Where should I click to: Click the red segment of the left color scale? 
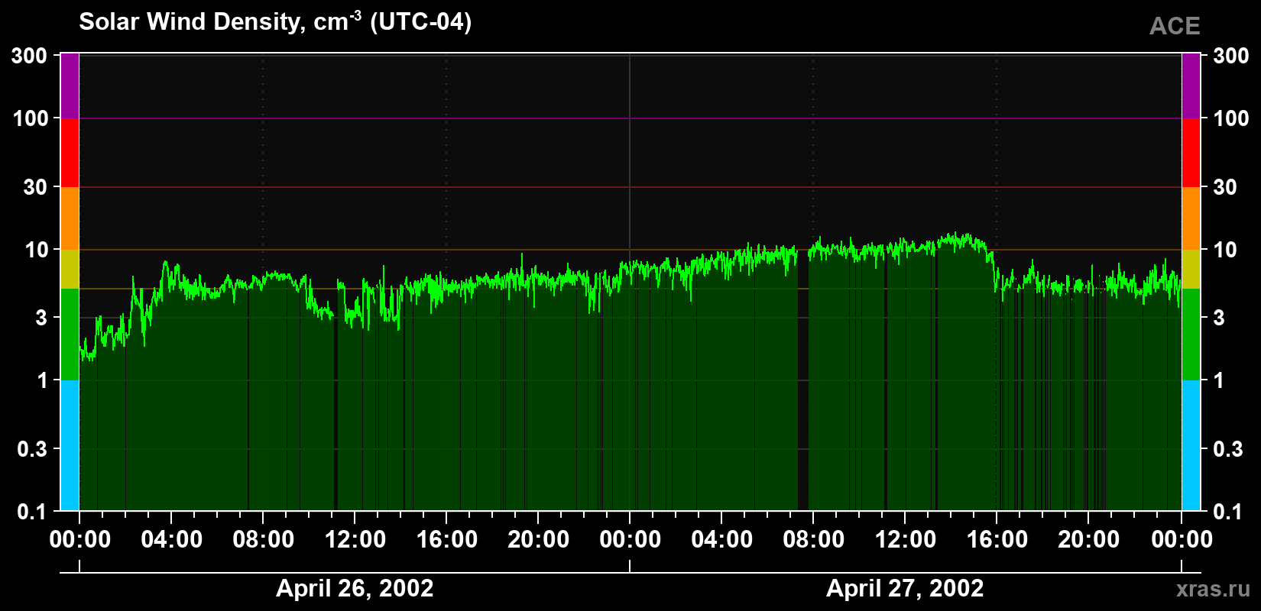point(70,153)
